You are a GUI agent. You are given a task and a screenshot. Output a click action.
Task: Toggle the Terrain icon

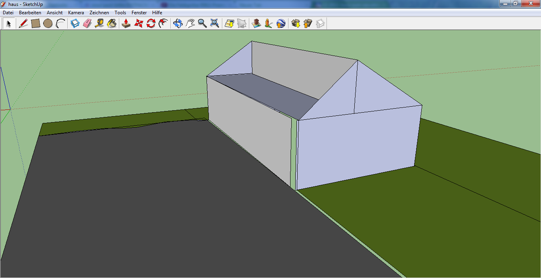tap(242, 23)
